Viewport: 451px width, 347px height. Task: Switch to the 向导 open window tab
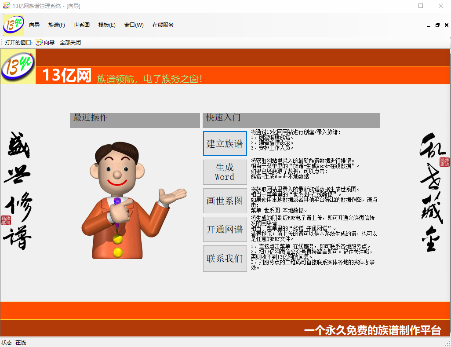click(45, 43)
